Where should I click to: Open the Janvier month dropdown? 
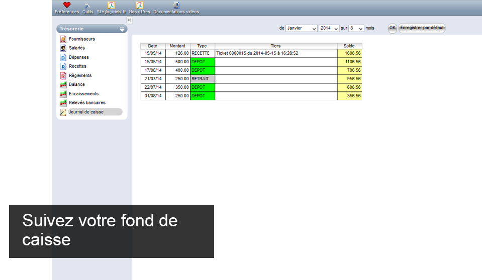tap(301, 28)
